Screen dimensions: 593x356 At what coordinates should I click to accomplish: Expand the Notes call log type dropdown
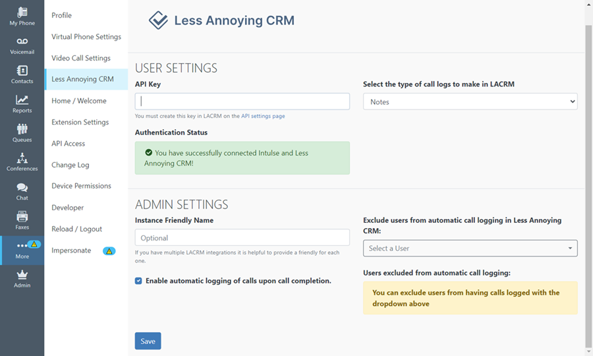click(x=470, y=102)
